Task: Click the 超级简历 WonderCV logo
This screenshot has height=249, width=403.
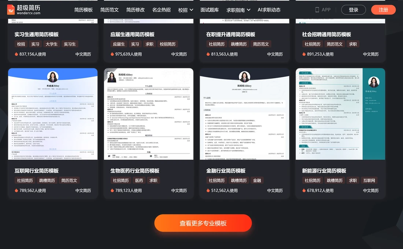Action: (24, 10)
